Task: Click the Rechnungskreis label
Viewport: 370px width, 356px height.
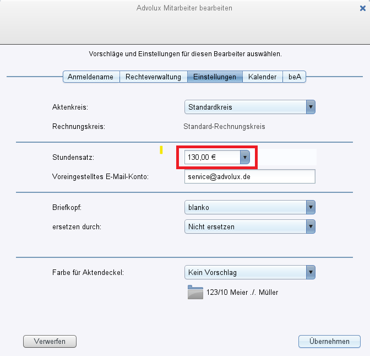Action: (x=79, y=127)
